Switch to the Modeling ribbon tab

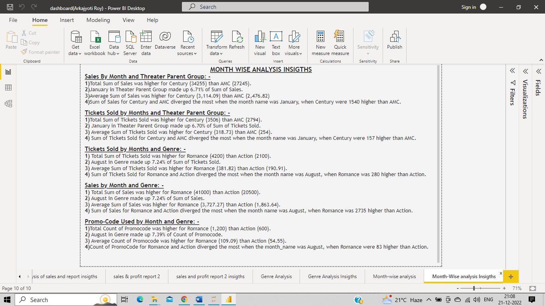pyautogui.click(x=98, y=20)
